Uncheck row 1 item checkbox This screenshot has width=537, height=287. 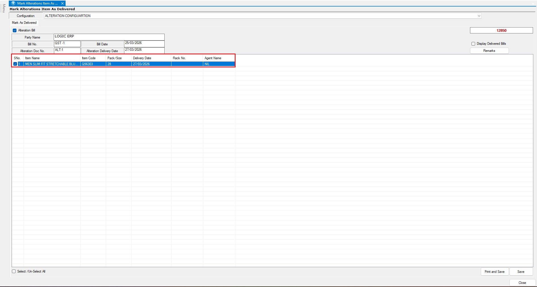[x=15, y=64]
